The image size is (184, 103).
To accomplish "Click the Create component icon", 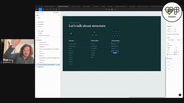I will point(109,9).
